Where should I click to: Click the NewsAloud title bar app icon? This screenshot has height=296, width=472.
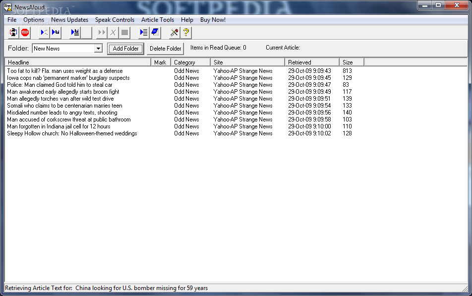tap(8, 7)
